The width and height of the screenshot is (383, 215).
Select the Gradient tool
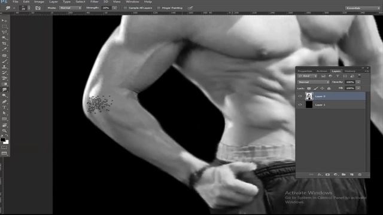(4, 84)
